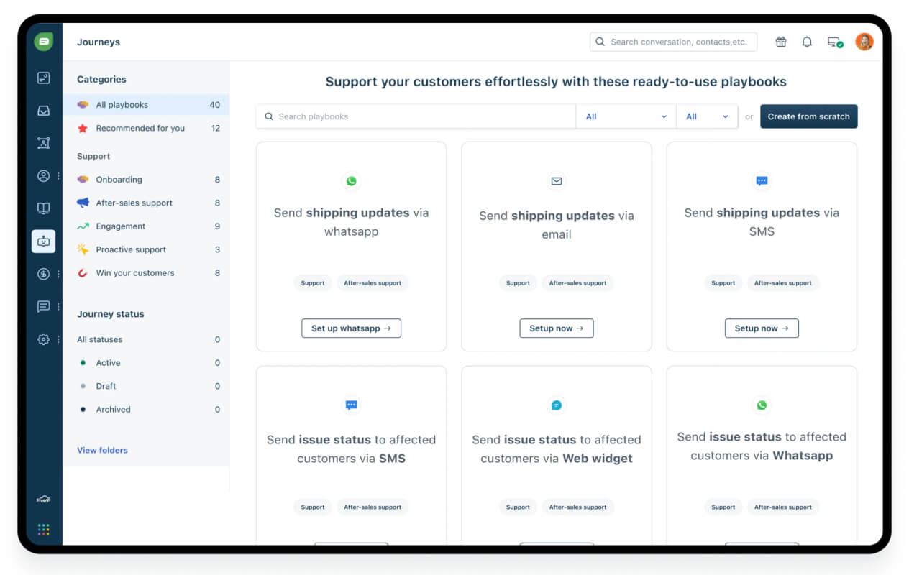Open Send issue status via Whatsapp card title
The height and width of the screenshot is (575, 909).
pos(762,446)
